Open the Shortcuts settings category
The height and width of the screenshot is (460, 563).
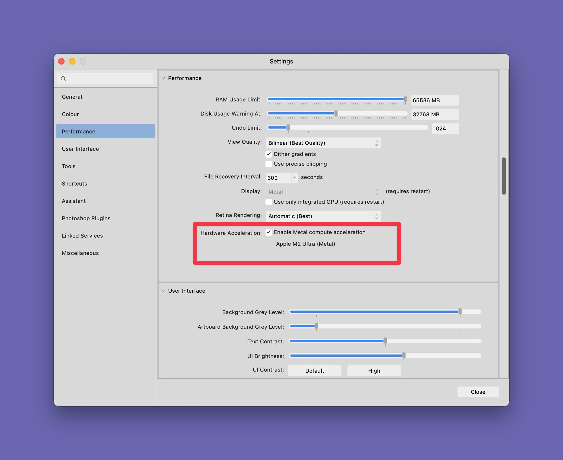pyautogui.click(x=105, y=184)
